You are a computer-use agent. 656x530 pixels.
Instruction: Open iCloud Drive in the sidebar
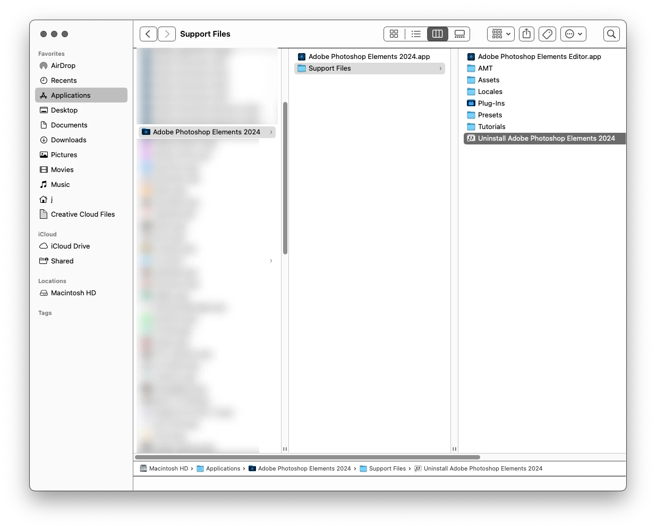[81, 246]
